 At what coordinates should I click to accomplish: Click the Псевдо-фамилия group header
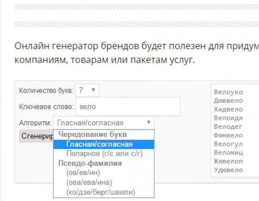click(x=90, y=163)
